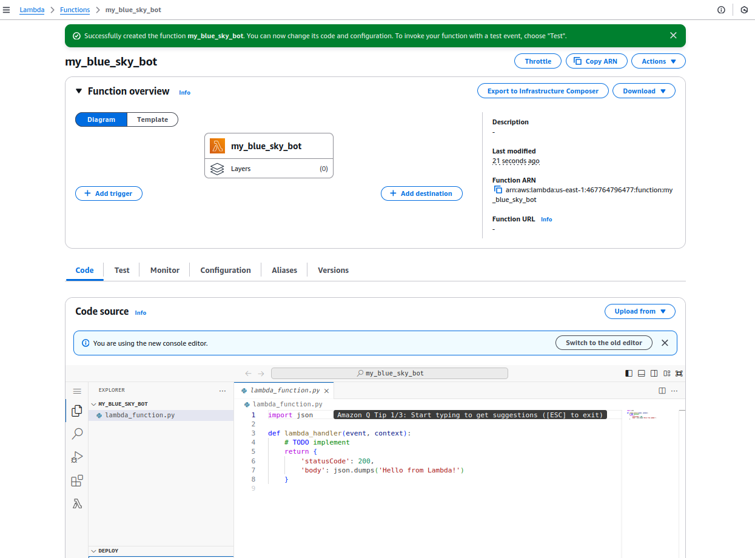Click the editor hamburger menu icon
Screen dimensions: 755x558
(77, 391)
